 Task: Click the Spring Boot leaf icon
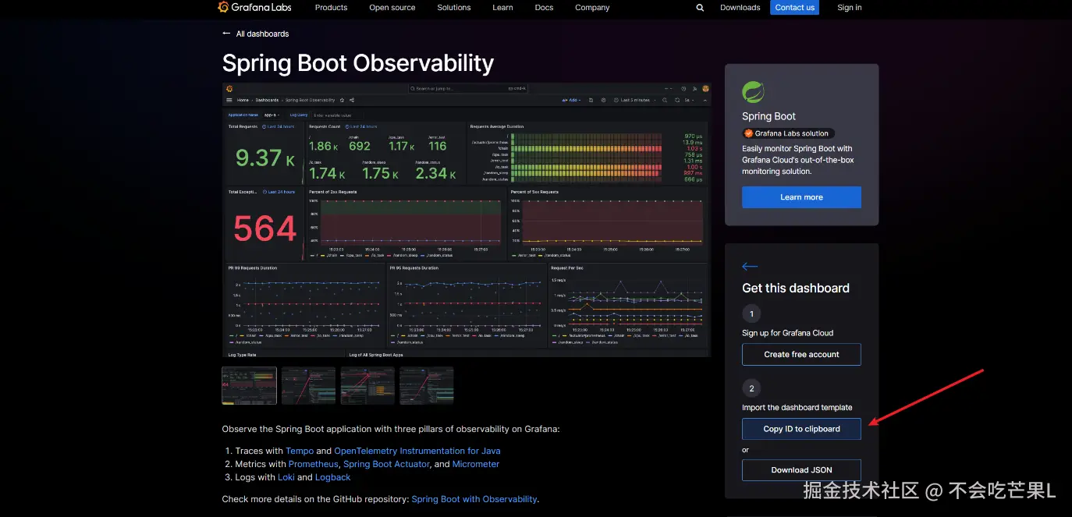click(753, 92)
